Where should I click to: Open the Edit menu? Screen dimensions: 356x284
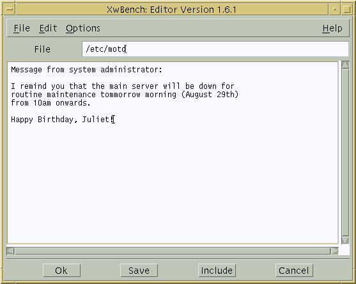tap(48, 28)
